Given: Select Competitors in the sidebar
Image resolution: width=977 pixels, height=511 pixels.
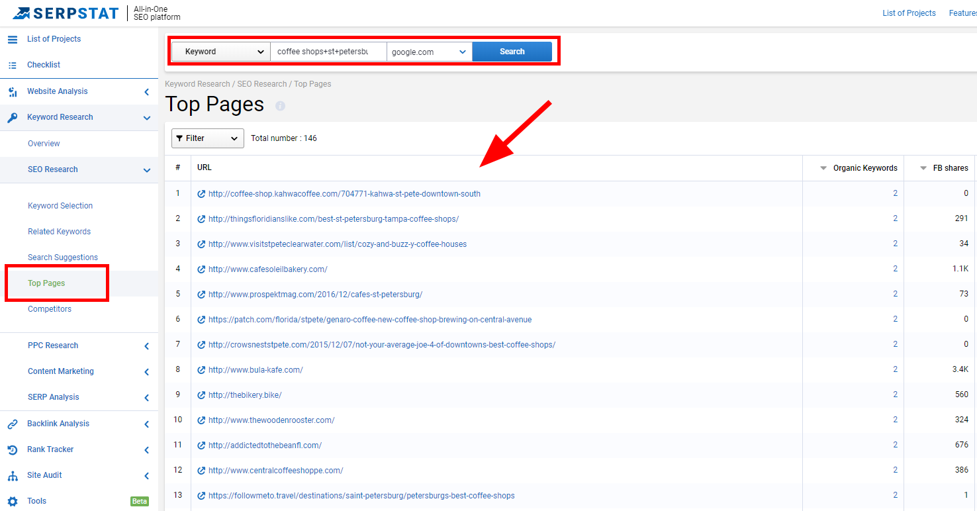Looking at the screenshot, I should click(x=50, y=309).
